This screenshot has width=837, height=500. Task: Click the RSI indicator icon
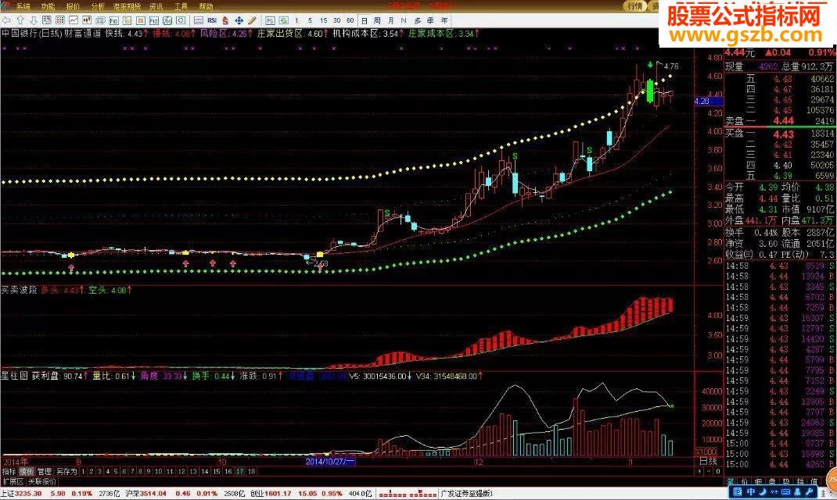point(212,20)
